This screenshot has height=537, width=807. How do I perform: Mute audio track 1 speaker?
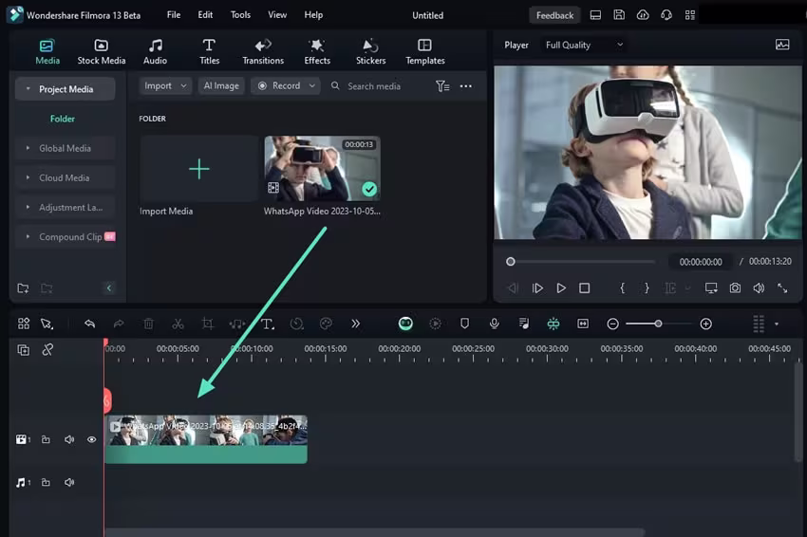pyautogui.click(x=69, y=483)
